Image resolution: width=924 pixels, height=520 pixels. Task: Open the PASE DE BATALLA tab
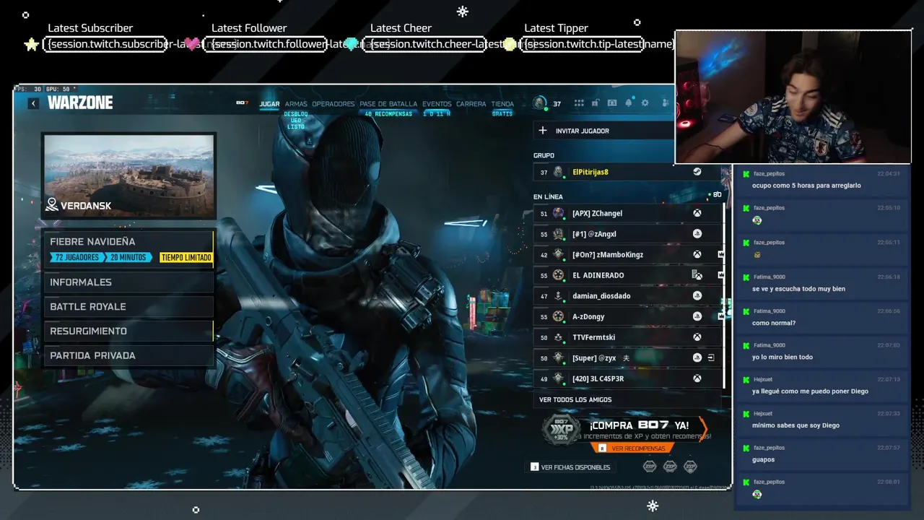pos(388,104)
